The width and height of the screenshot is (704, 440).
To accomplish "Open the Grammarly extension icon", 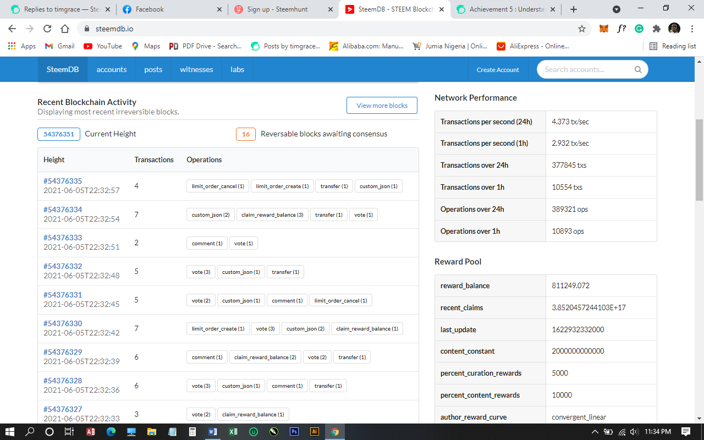I will [639, 29].
